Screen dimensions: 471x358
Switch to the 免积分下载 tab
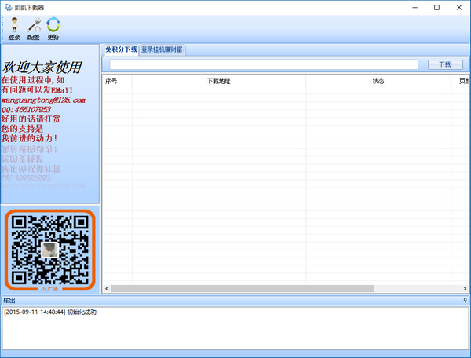coord(121,49)
